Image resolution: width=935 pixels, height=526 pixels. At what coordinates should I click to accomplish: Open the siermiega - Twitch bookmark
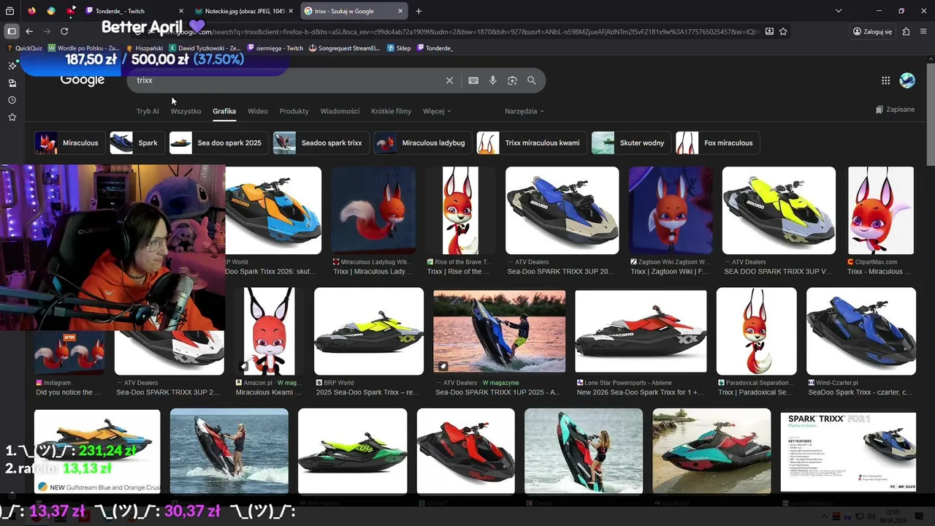pos(275,48)
